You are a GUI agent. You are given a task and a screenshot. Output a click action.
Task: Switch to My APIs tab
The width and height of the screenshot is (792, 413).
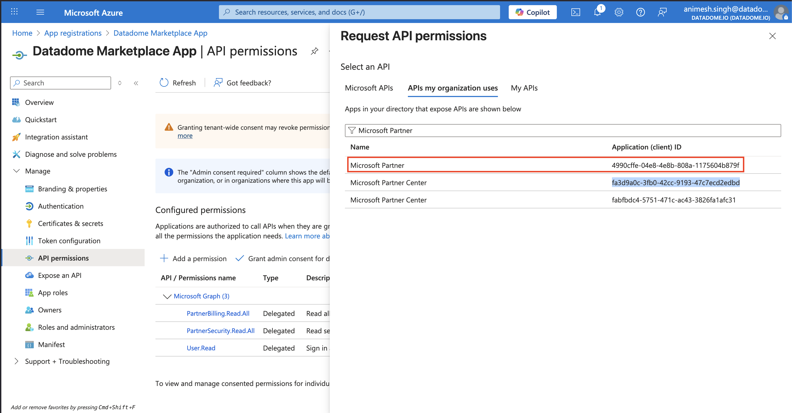(x=524, y=88)
